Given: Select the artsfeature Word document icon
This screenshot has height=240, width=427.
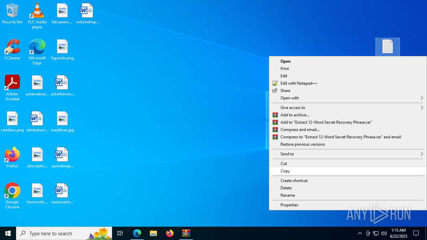Looking at the screenshot, I should (x=37, y=122).
